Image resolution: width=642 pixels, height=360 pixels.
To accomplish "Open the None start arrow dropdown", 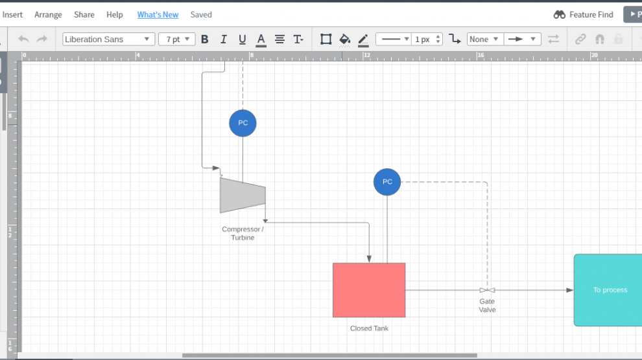I will (x=485, y=39).
